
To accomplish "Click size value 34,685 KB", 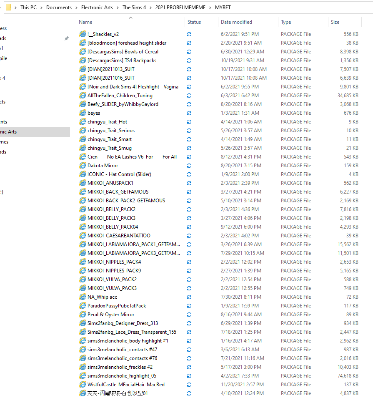I will pyautogui.click(x=348, y=96).
